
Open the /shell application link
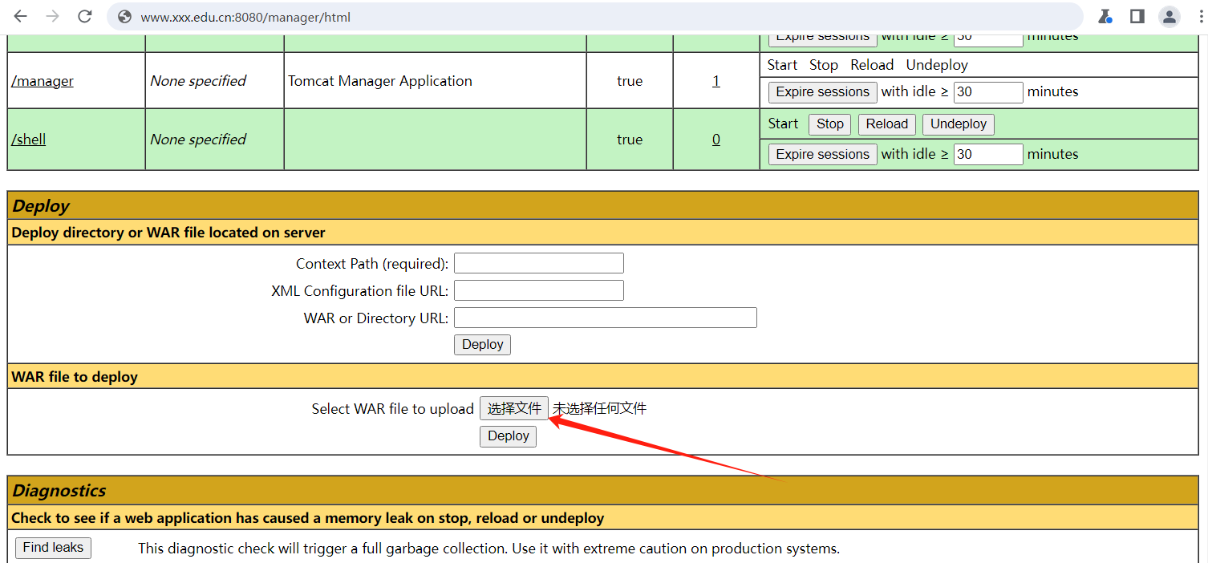coord(29,140)
